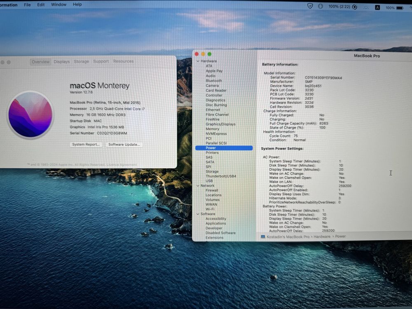Select Ethernet in the sidebar
Viewport: 412px width, 309px height.
(213, 110)
